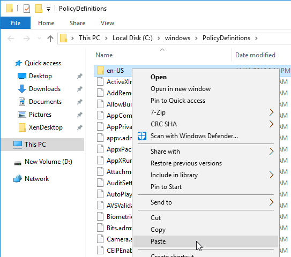Sort by the Date modified column header
291x257 pixels.
click(255, 55)
